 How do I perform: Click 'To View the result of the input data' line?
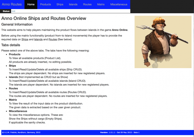pos(46,103)
